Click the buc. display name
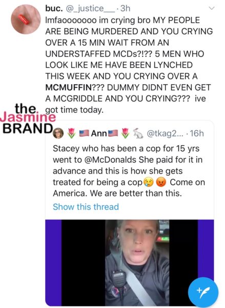225x308 pixels. click(x=54, y=8)
